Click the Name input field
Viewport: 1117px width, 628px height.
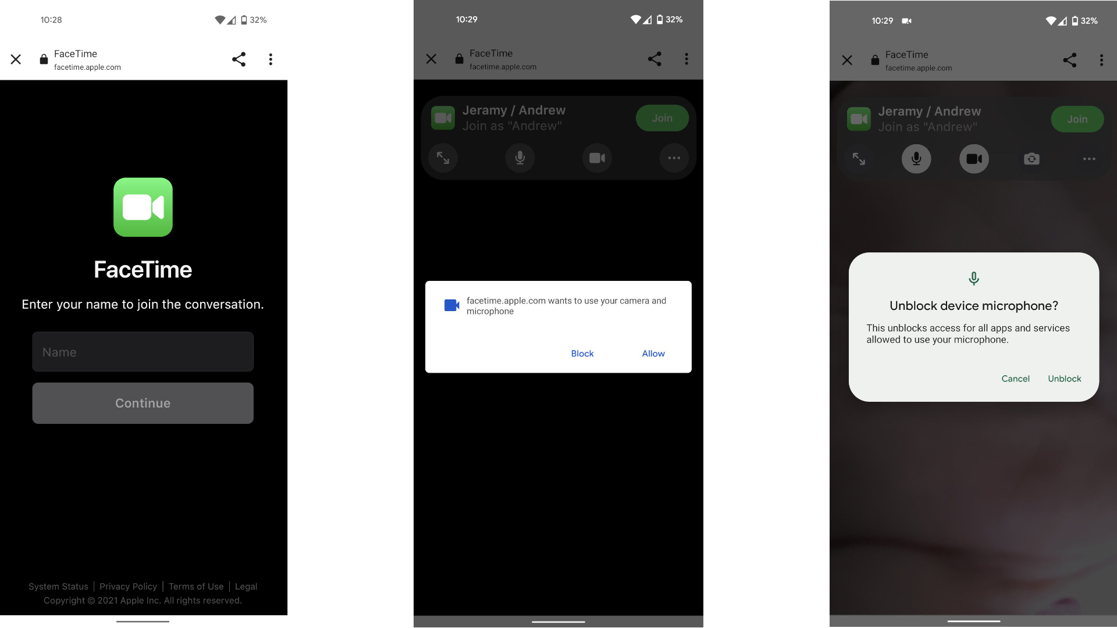click(143, 351)
